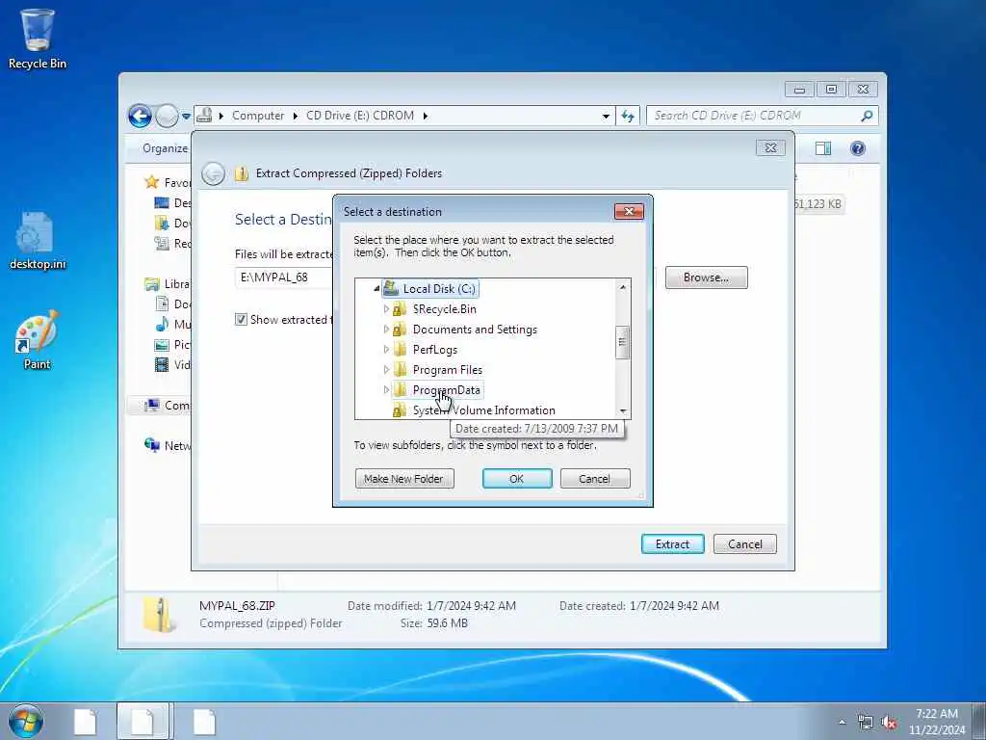Click the Browse... button
The image size is (986, 740).
(706, 277)
